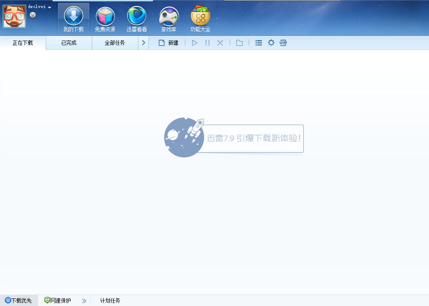Create a new task with 新建 button

(x=168, y=43)
